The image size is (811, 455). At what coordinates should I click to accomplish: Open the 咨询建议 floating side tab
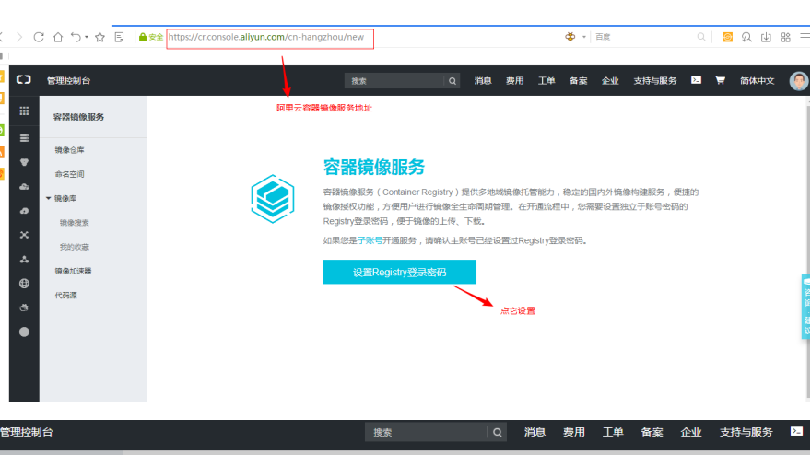(x=805, y=307)
